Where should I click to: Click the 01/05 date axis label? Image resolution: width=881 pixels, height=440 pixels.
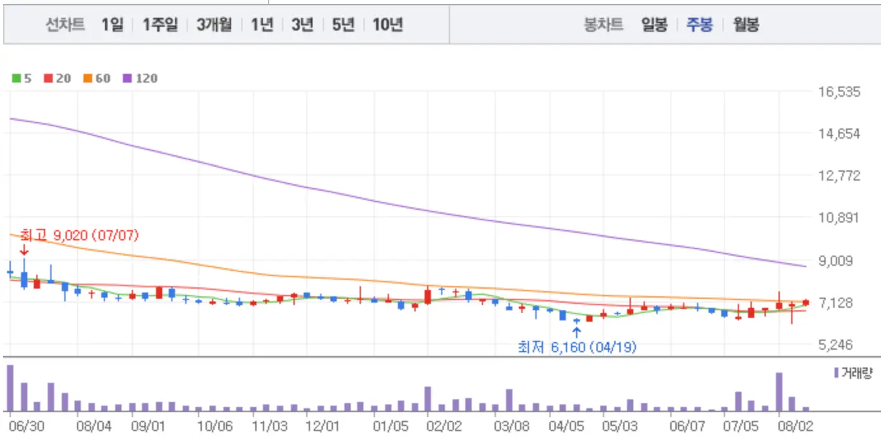(x=390, y=425)
